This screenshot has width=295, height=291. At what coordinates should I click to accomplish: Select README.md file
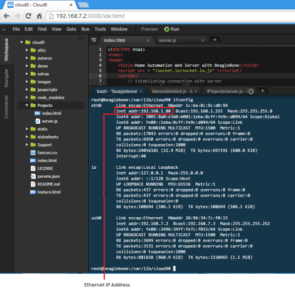click(49, 184)
